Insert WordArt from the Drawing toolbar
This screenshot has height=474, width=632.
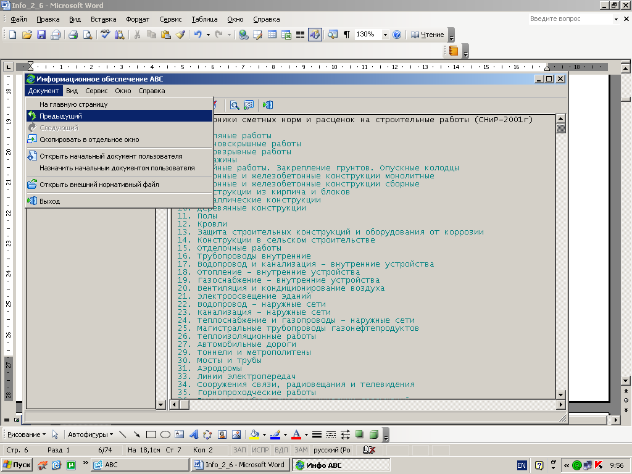(193, 434)
